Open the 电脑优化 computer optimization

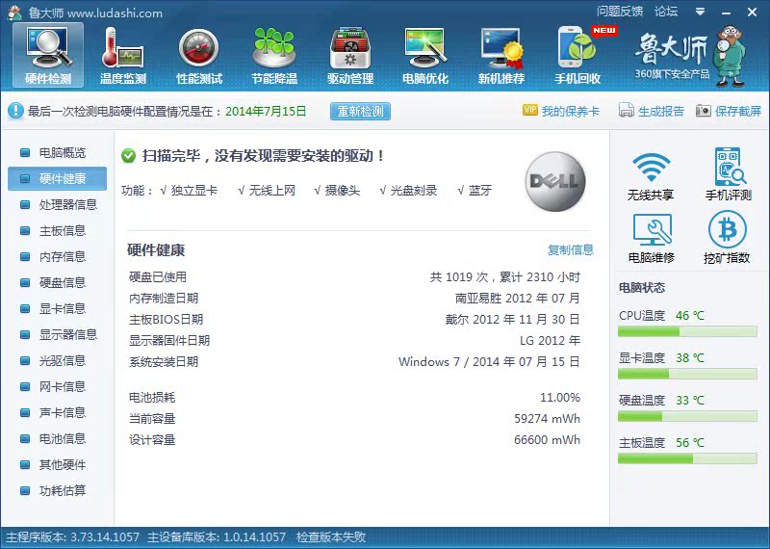tap(425, 56)
